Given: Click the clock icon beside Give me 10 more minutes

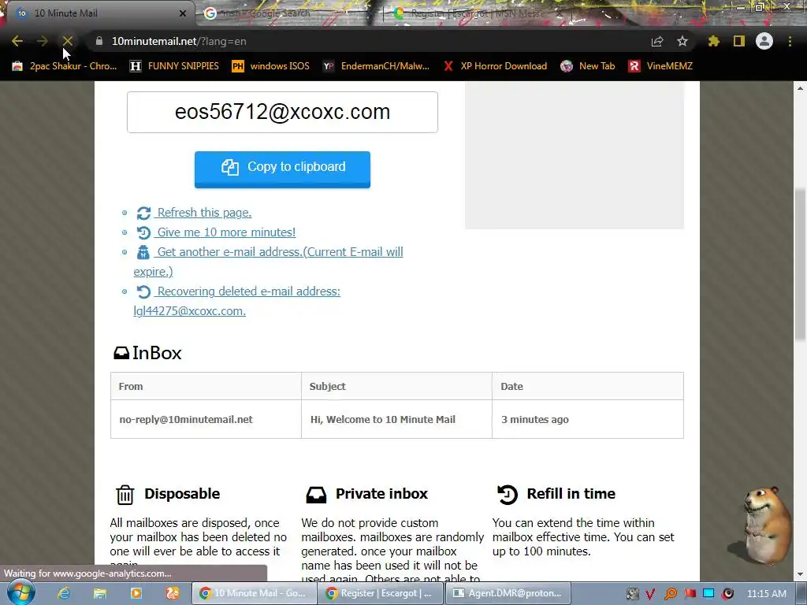Looking at the screenshot, I should (x=143, y=232).
